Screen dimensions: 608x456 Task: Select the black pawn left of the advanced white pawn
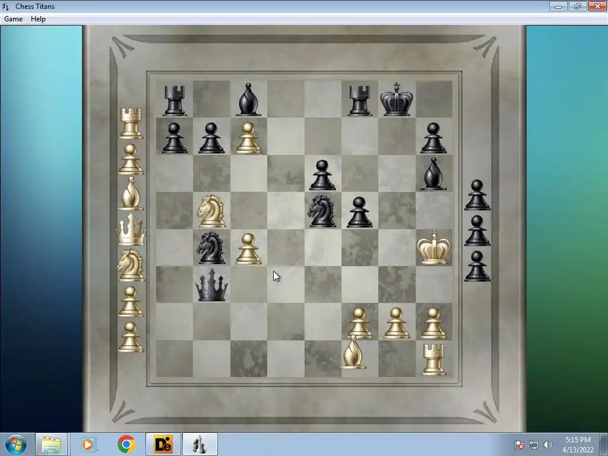(x=211, y=138)
